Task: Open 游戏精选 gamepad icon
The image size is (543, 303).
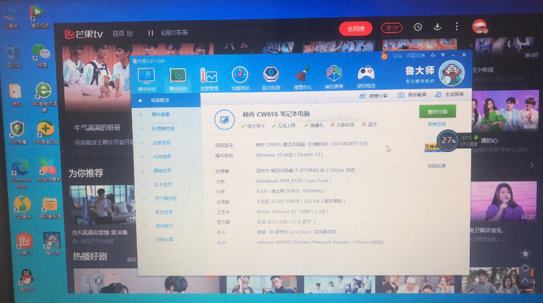Action: tap(365, 73)
